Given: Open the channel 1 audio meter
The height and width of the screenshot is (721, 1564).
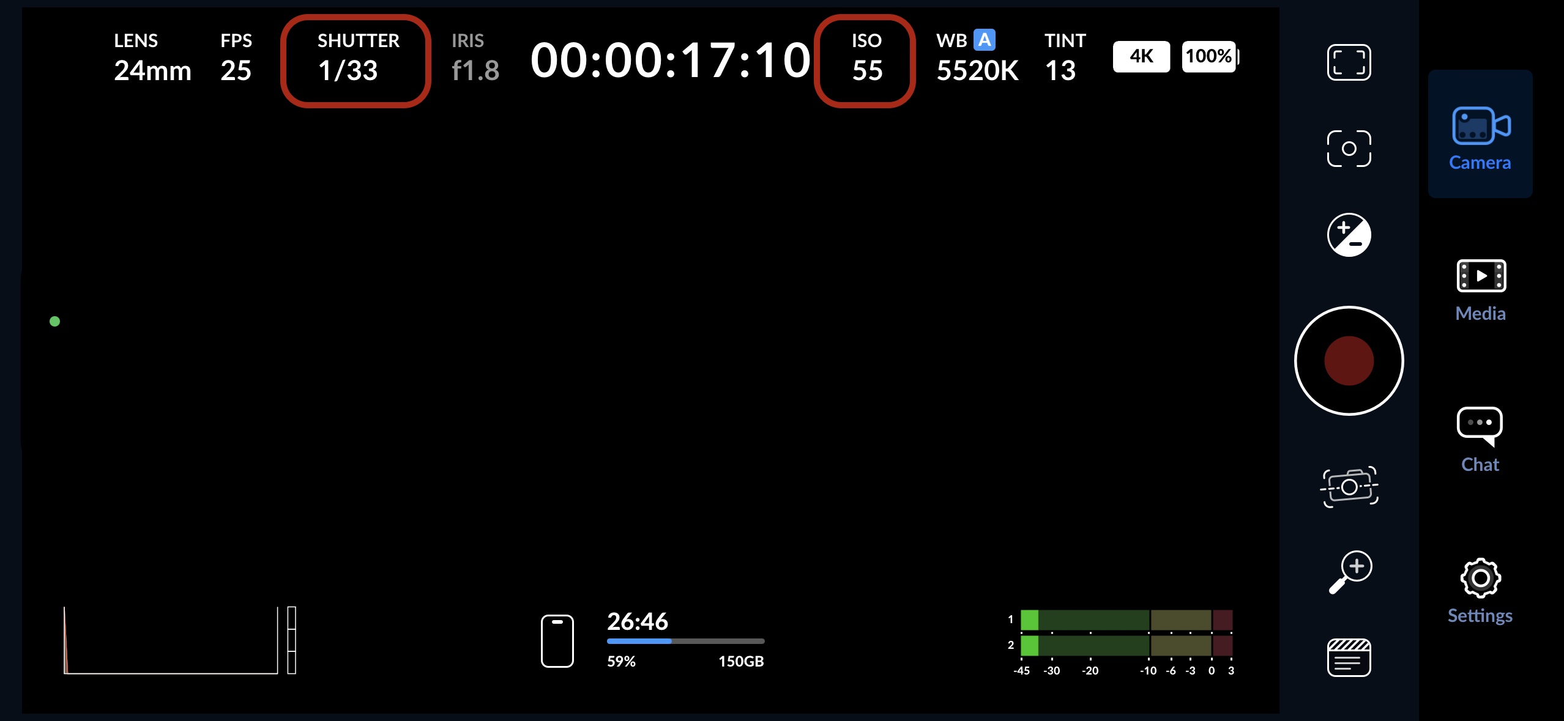Looking at the screenshot, I should click(1126, 619).
